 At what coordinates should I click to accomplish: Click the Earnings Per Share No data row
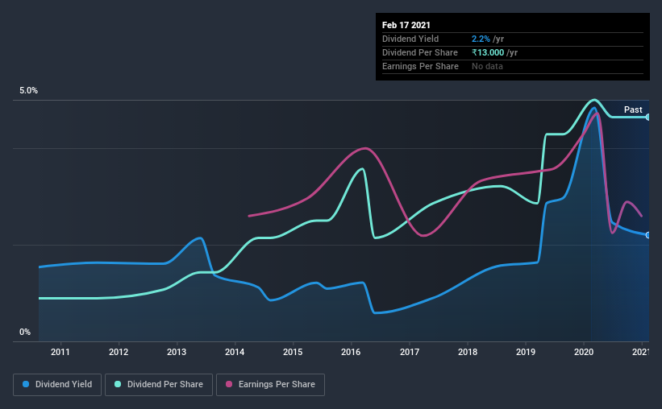[513, 66]
